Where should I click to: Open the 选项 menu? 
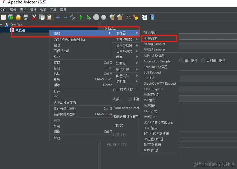(x=43, y=10)
